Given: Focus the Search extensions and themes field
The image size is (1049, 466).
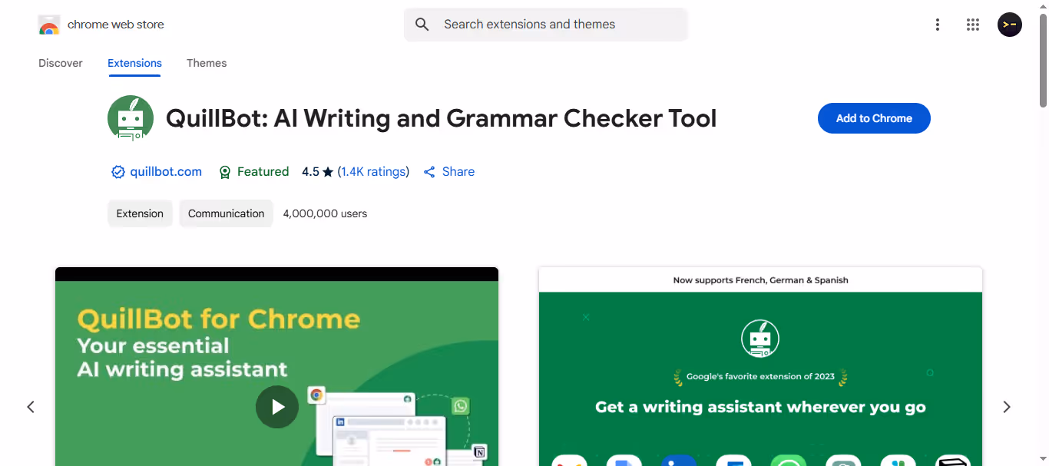Looking at the screenshot, I should pos(545,25).
